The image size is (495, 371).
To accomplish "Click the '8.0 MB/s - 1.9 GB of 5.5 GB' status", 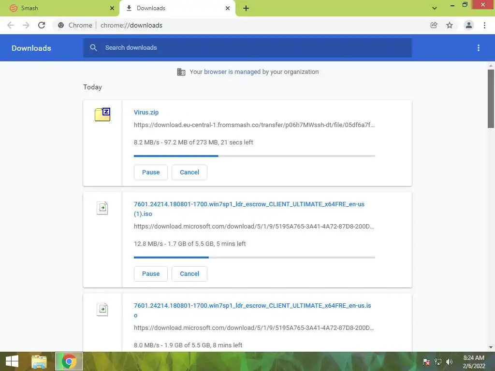I will click(188, 345).
